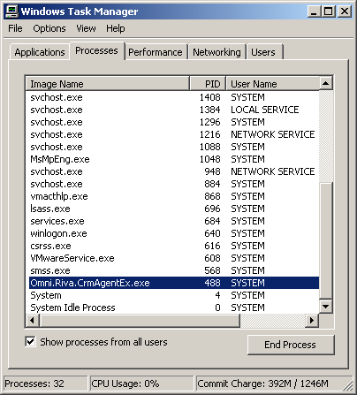Select the vmacthlp.exe process
357x395 pixels.
click(x=174, y=196)
